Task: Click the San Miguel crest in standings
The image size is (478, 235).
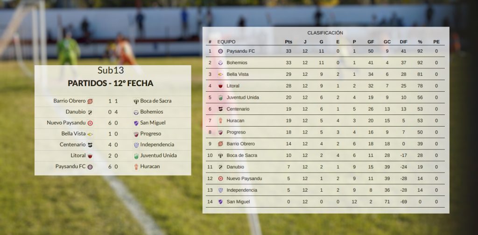Action: [x=220, y=201]
